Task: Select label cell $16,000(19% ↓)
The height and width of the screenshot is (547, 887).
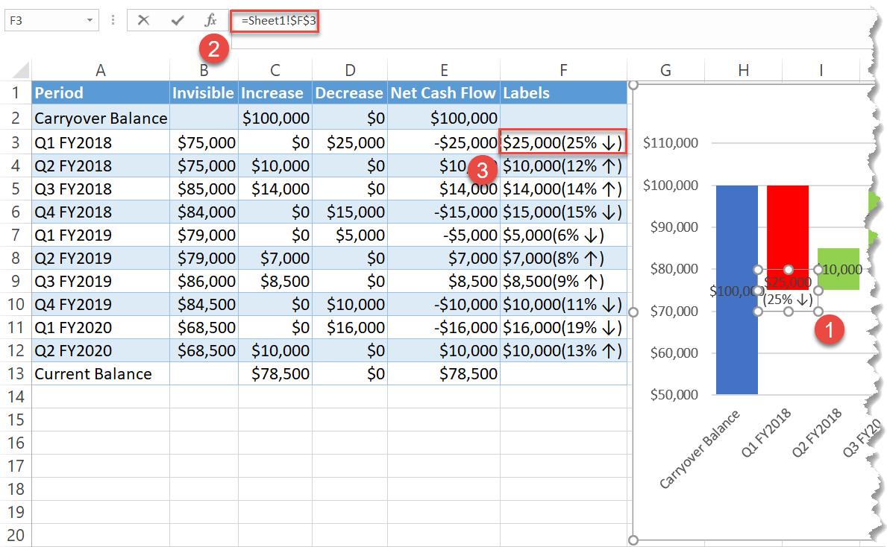Action: tap(563, 327)
